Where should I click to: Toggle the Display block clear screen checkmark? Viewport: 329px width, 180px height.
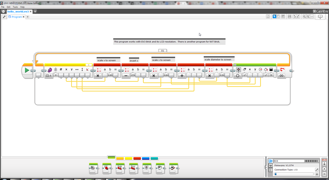pyautogui.click(x=245, y=75)
